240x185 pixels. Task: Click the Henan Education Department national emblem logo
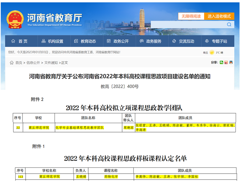pyautogui.click(x=15, y=20)
